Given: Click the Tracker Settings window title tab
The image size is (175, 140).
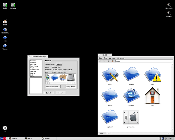Looking at the screenshot, I should pos(38,56).
